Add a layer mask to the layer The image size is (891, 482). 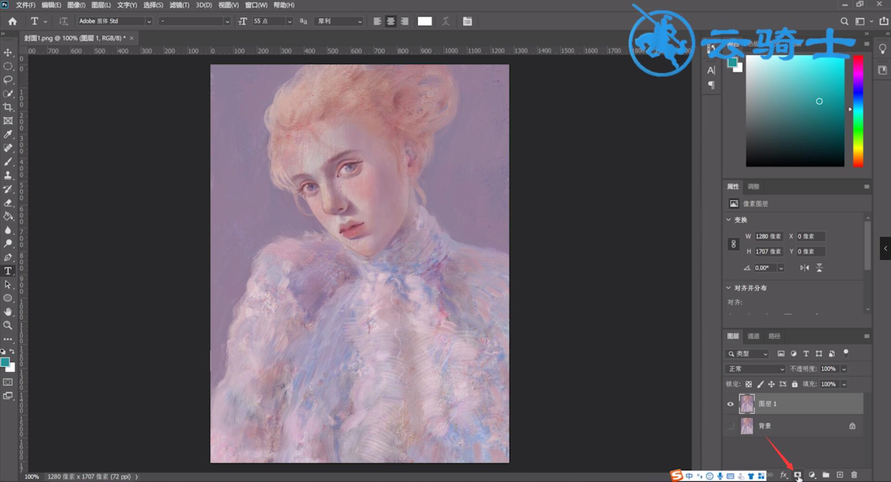click(x=797, y=475)
